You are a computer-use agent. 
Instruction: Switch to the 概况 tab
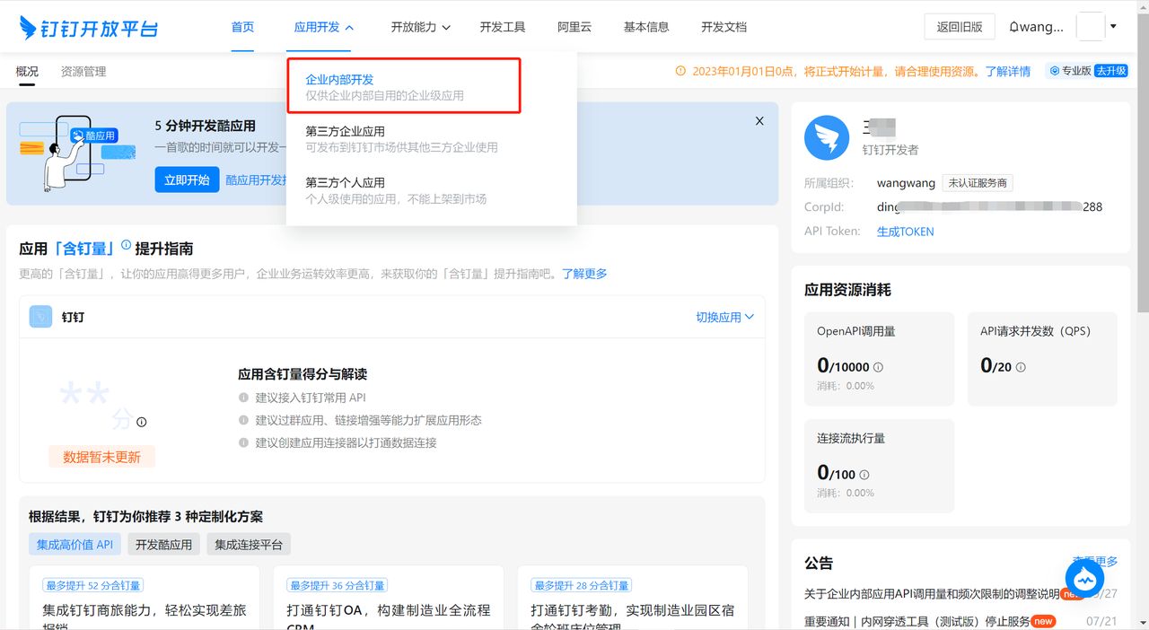pyautogui.click(x=27, y=71)
